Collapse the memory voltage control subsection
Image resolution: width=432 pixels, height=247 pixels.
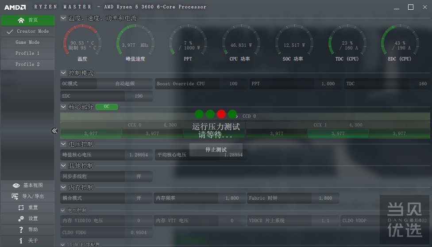tap(63, 210)
